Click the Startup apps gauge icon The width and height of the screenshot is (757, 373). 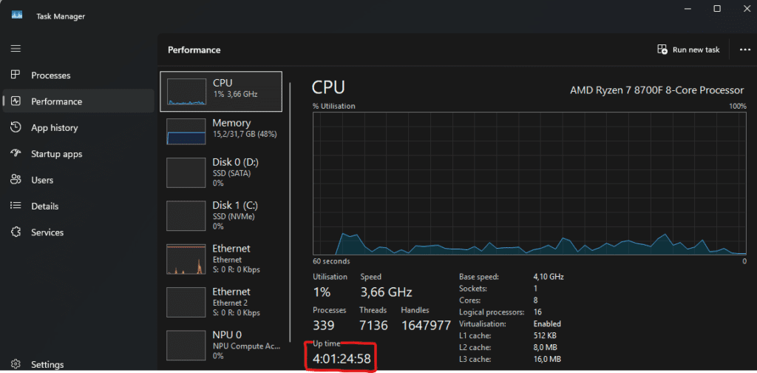(x=16, y=154)
